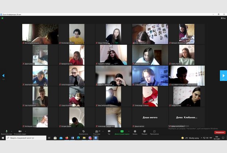The image size is (227, 153).
Task: Switch keyboard language УКР
Action: tap(211, 138)
